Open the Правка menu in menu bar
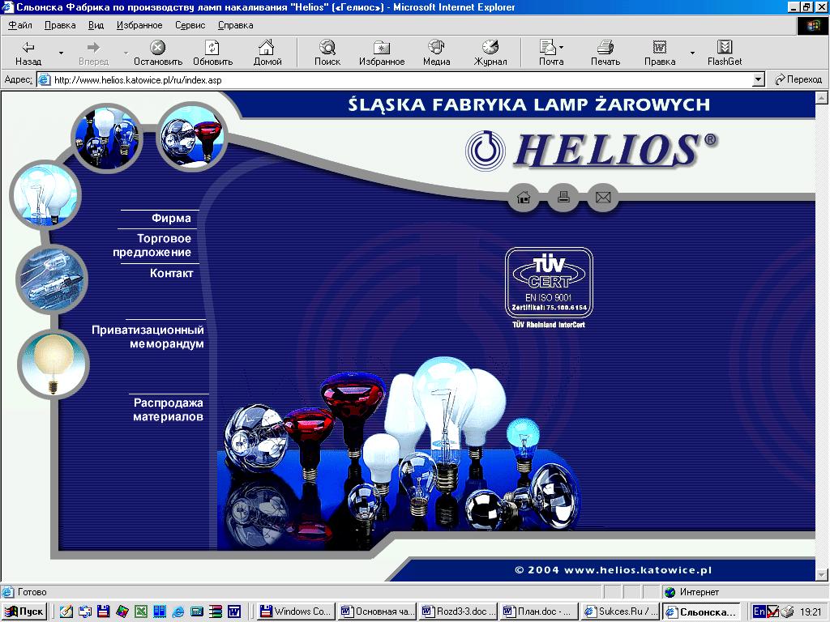This screenshot has width=830, height=622. pyautogui.click(x=60, y=25)
